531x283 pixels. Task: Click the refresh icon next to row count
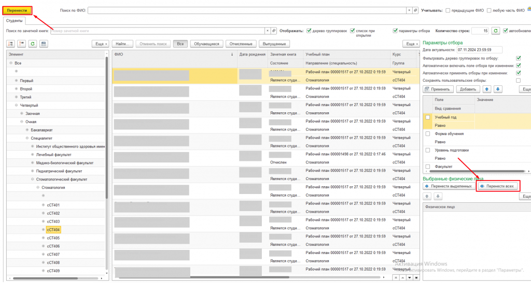496,31
